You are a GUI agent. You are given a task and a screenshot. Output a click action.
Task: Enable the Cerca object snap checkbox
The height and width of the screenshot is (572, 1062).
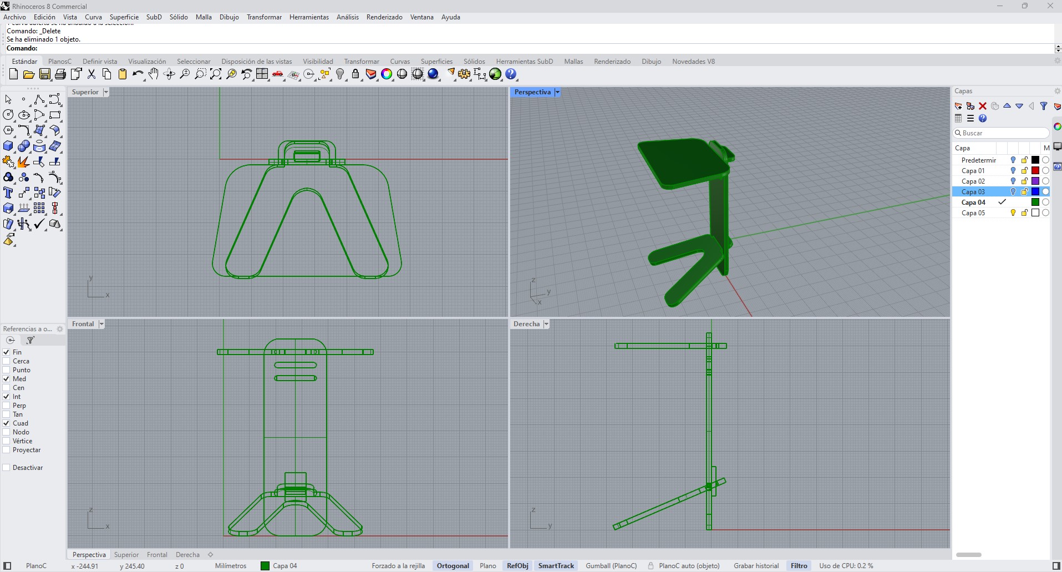pyautogui.click(x=7, y=361)
